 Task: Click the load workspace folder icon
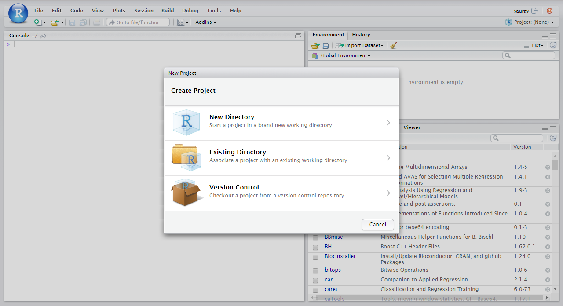[x=315, y=45]
